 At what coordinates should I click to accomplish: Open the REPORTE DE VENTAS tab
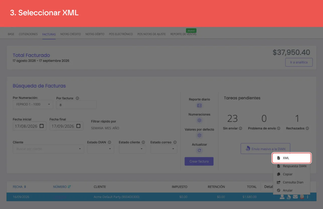[183, 34]
